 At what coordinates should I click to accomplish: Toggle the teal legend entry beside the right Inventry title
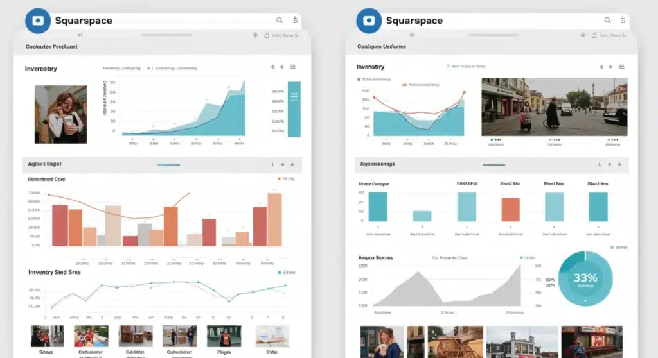point(448,66)
